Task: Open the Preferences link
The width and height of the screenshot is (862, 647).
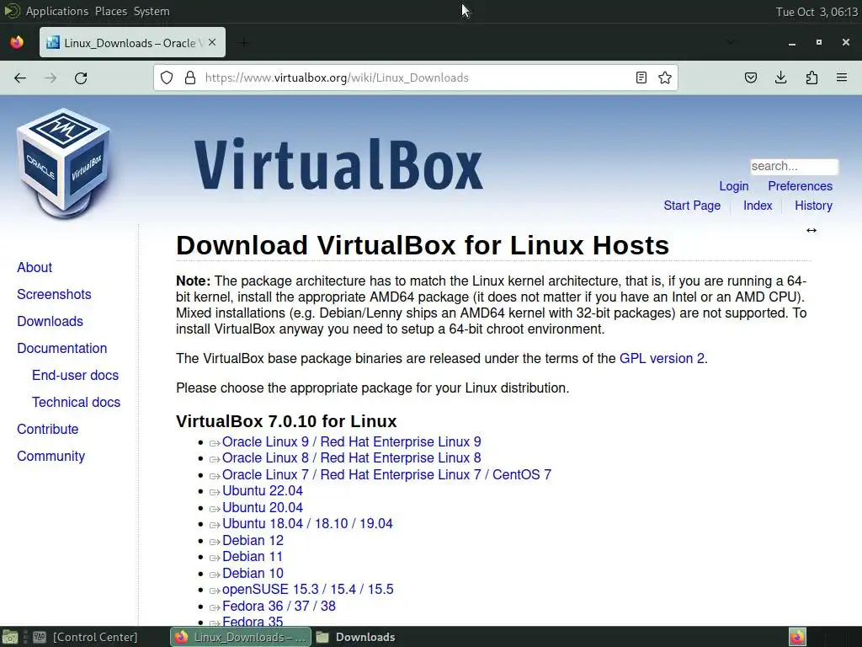Action: point(800,186)
